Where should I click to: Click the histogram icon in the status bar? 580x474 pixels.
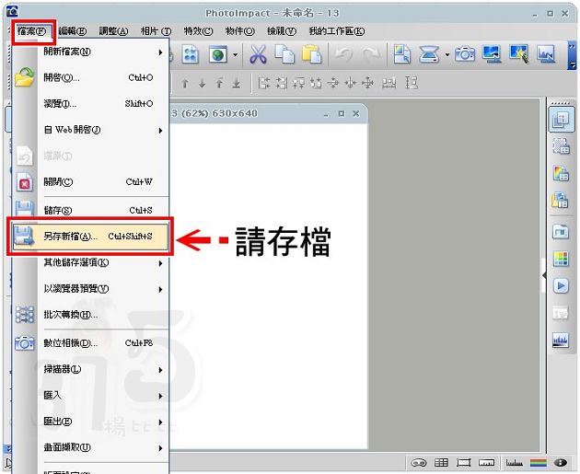514,463
